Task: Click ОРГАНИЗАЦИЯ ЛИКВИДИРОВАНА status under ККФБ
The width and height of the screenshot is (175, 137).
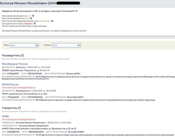Action: tap(19, 120)
